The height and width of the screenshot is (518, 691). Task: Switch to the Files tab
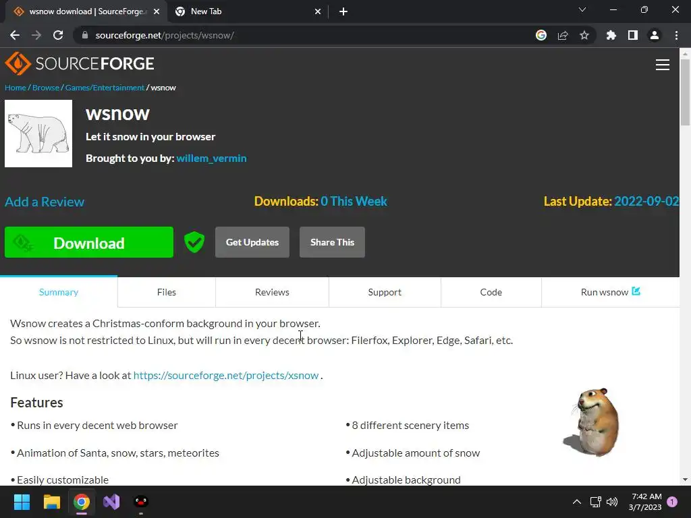coord(167,292)
